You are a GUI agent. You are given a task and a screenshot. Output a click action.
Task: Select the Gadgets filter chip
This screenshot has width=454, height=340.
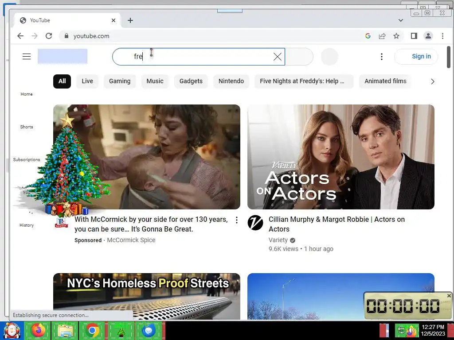tap(191, 81)
